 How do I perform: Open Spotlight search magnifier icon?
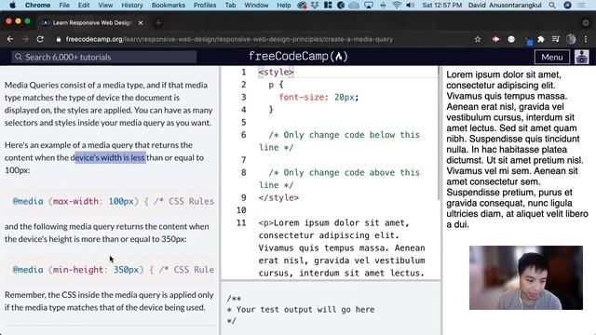552,6
